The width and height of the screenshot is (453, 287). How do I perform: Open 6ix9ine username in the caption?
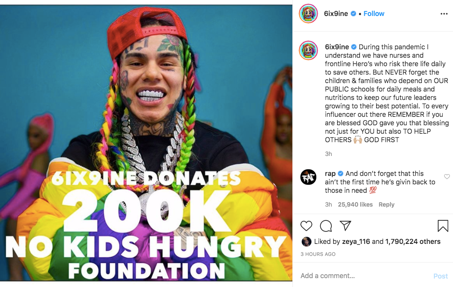(x=337, y=47)
